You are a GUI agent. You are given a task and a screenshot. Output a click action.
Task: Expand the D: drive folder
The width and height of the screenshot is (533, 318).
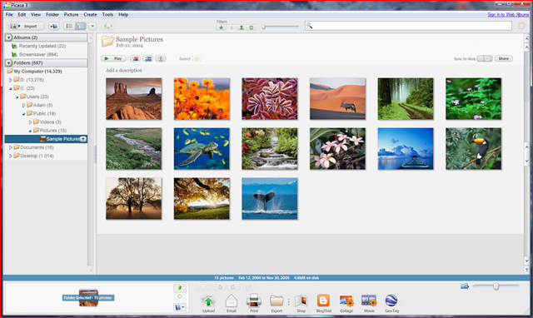[x=11, y=80]
